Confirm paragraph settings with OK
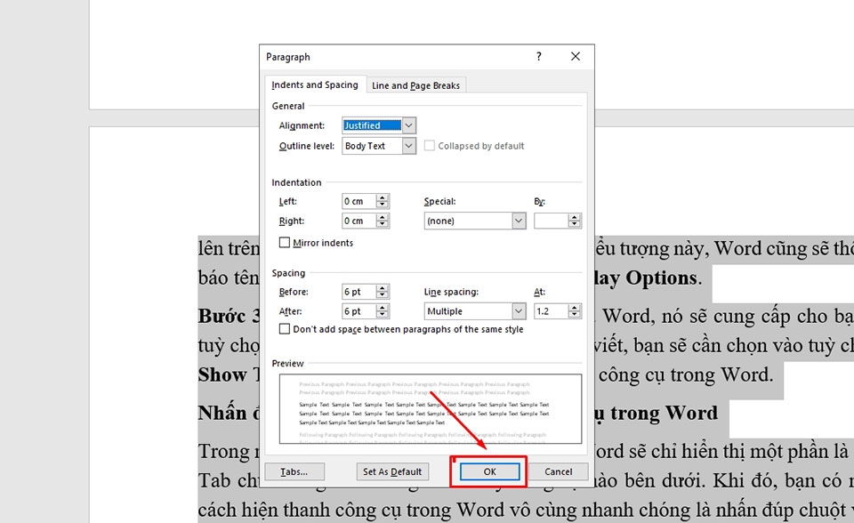Viewport: 854px width, 523px height. coord(487,471)
